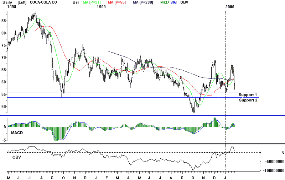
Task: Click the MACD axis value '-5'
Action: pos(4,140)
